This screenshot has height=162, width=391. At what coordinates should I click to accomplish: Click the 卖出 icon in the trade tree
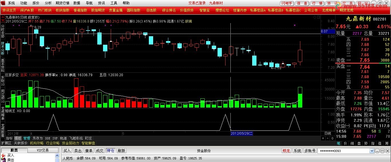click(x=3, y=160)
